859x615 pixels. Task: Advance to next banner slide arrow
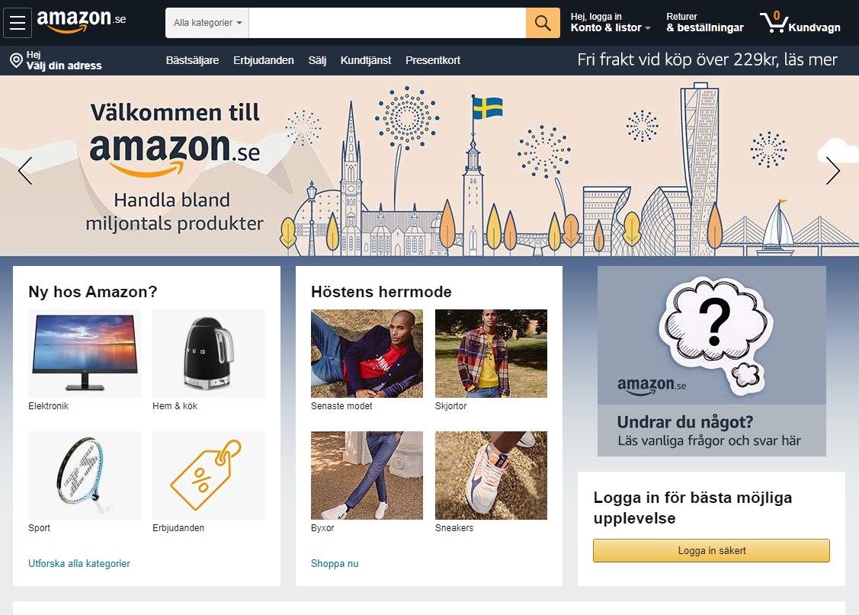(x=832, y=170)
